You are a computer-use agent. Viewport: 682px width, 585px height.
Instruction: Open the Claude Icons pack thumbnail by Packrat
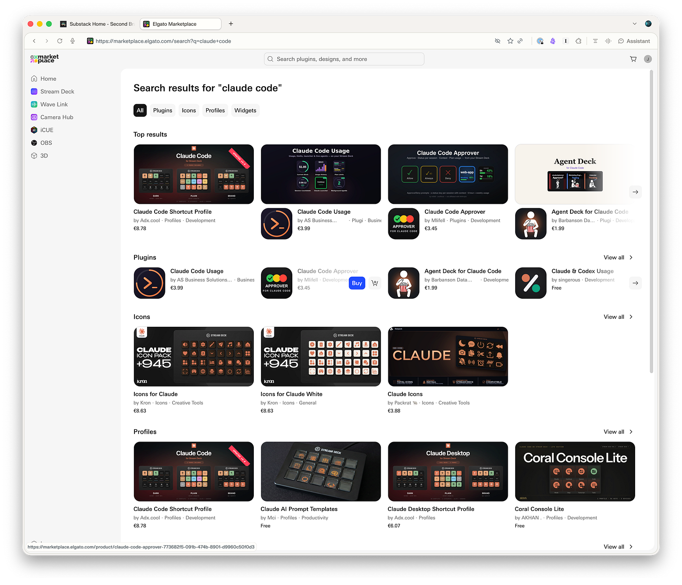(x=448, y=357)
